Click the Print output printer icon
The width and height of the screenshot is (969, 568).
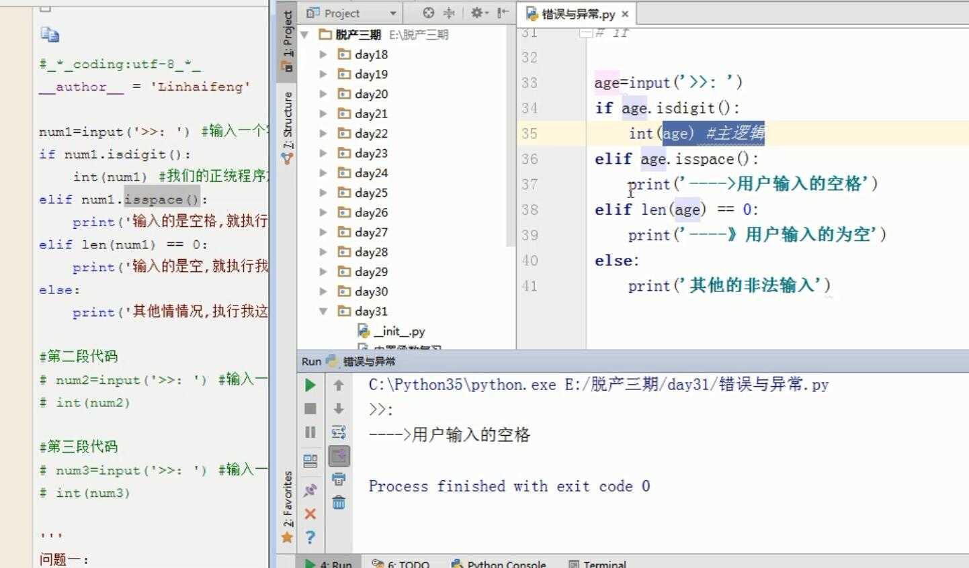(x=339, y=479)
